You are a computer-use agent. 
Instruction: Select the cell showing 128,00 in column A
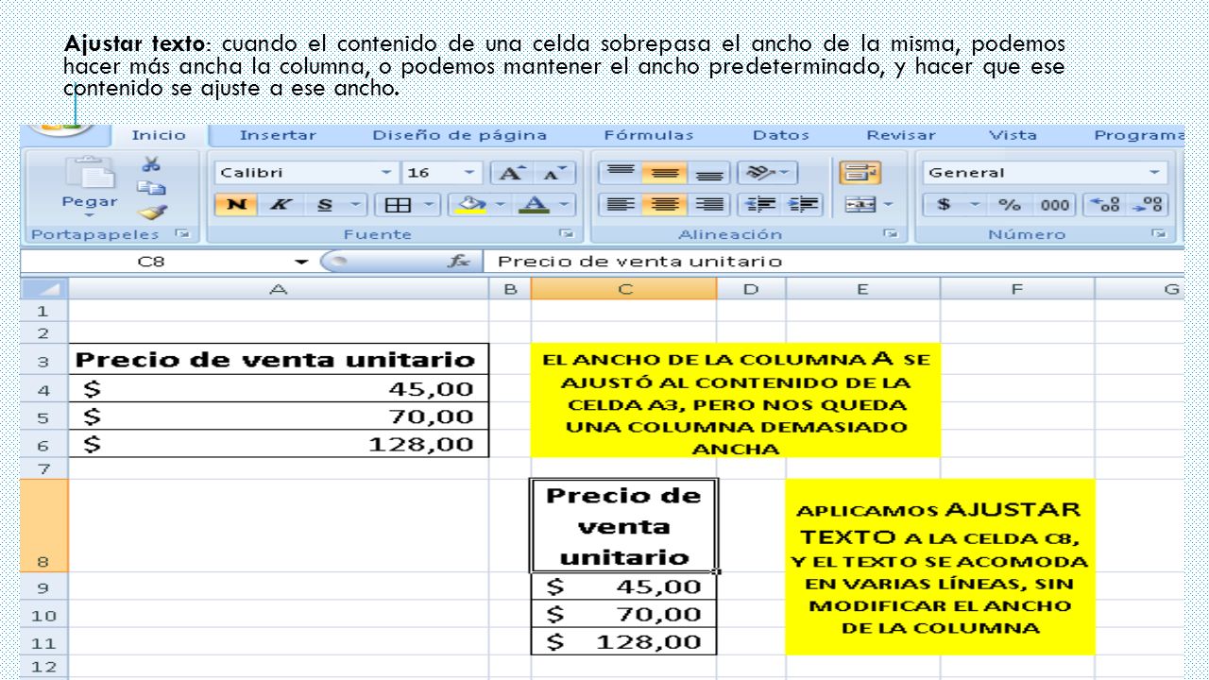pos(279,443)
